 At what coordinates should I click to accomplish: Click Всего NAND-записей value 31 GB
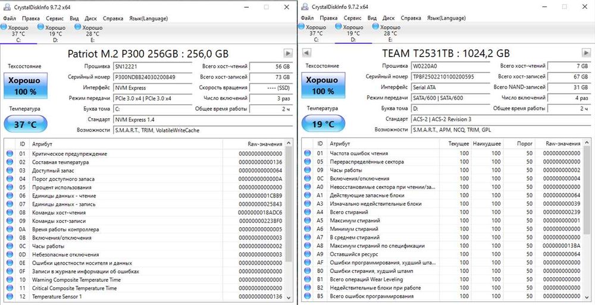pos(569,87)
